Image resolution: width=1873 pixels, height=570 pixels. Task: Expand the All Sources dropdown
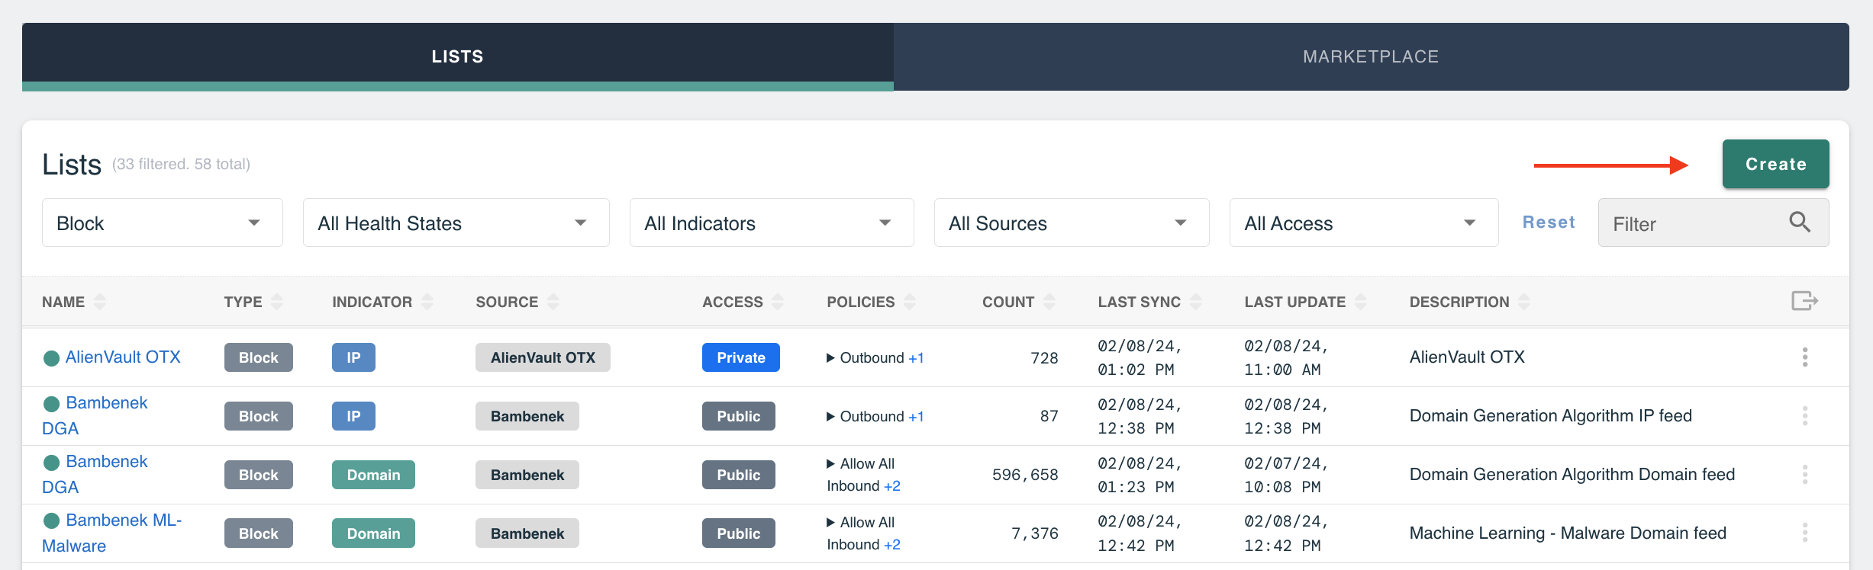pyautogui.click(x=1072, y=223)
